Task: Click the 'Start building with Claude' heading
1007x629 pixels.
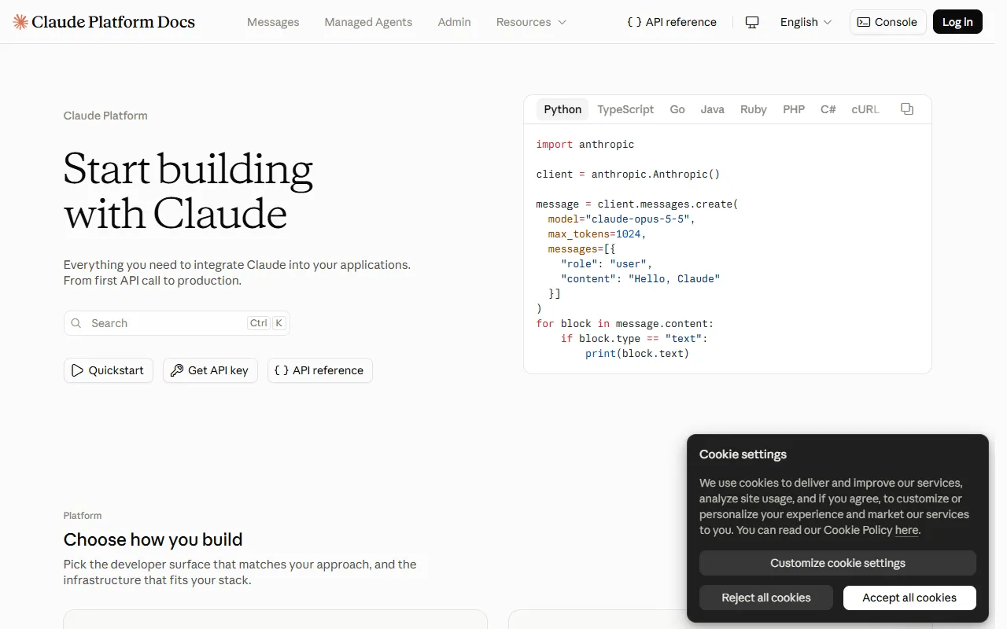Action: pyautogui.click(x=189, y=191)
